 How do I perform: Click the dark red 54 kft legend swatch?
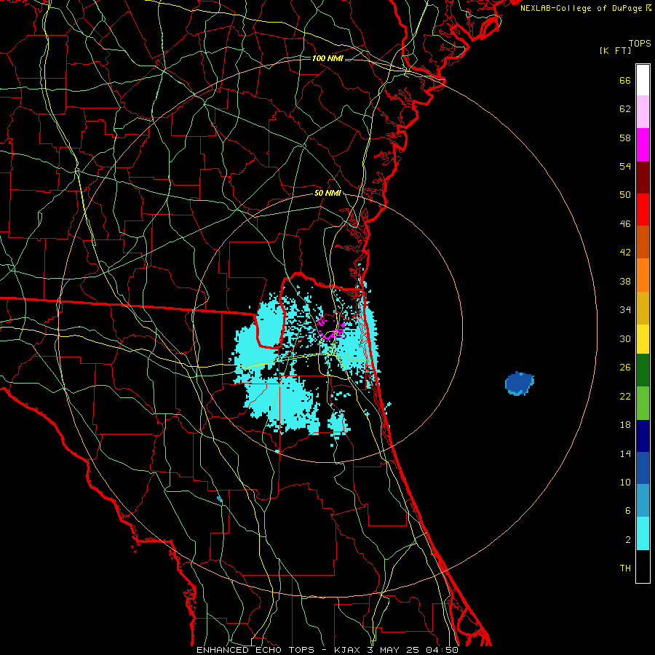coord(643,178)
